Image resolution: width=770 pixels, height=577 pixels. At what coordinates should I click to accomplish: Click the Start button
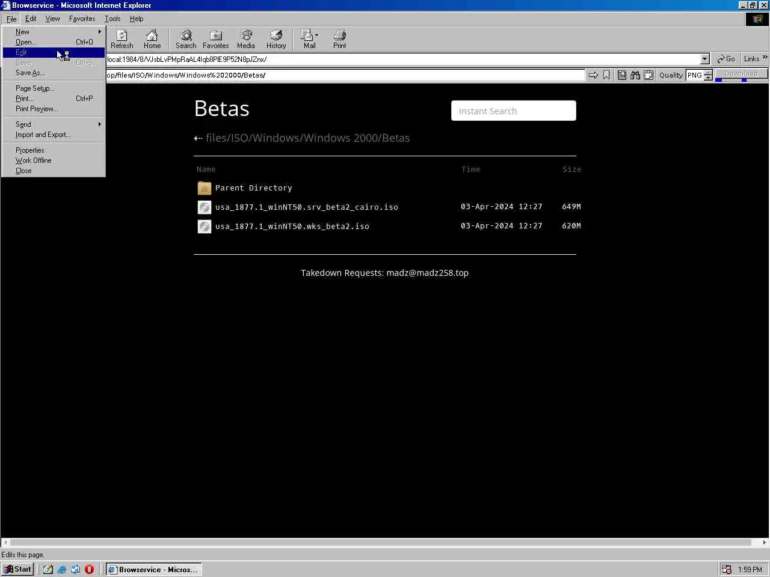click(17, 569)
